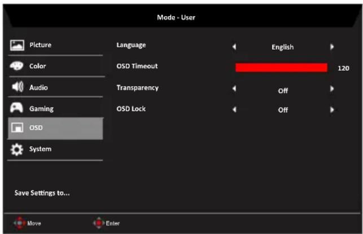This screenshot has width=363, height=234.
Task: Open the Color menu
Action: click(x=55, y=66)
